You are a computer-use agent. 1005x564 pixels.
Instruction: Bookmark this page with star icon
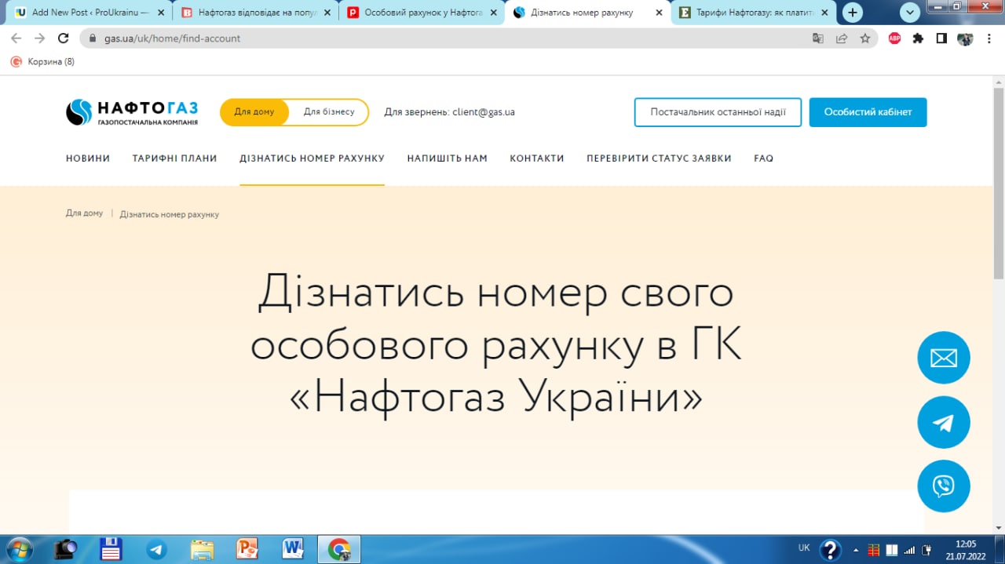pyautogui.click(x=865, y=38)
